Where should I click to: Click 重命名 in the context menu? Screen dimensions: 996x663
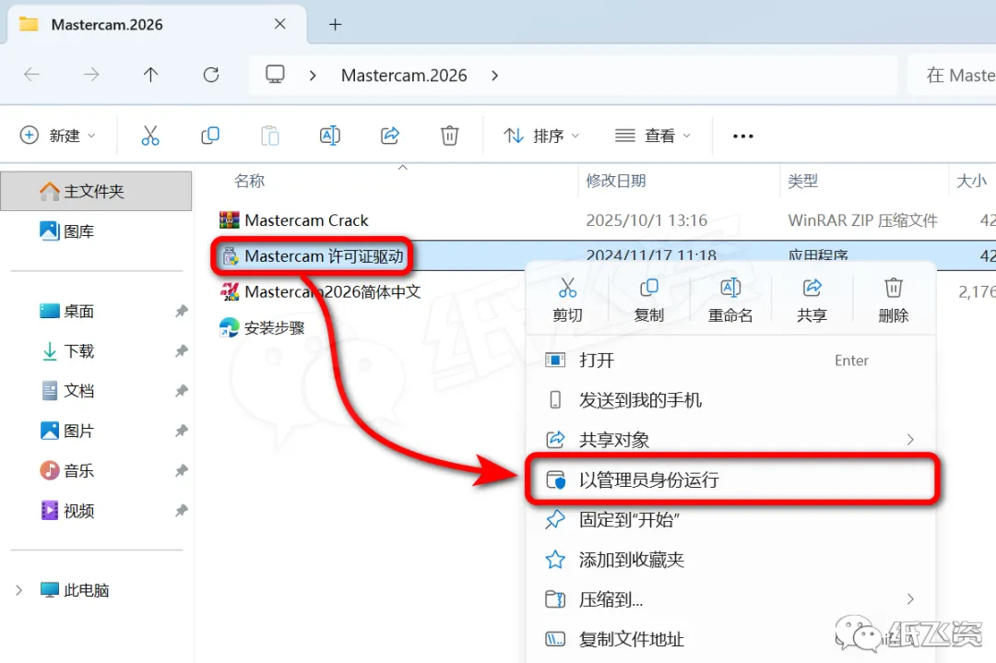click(729, 299)
